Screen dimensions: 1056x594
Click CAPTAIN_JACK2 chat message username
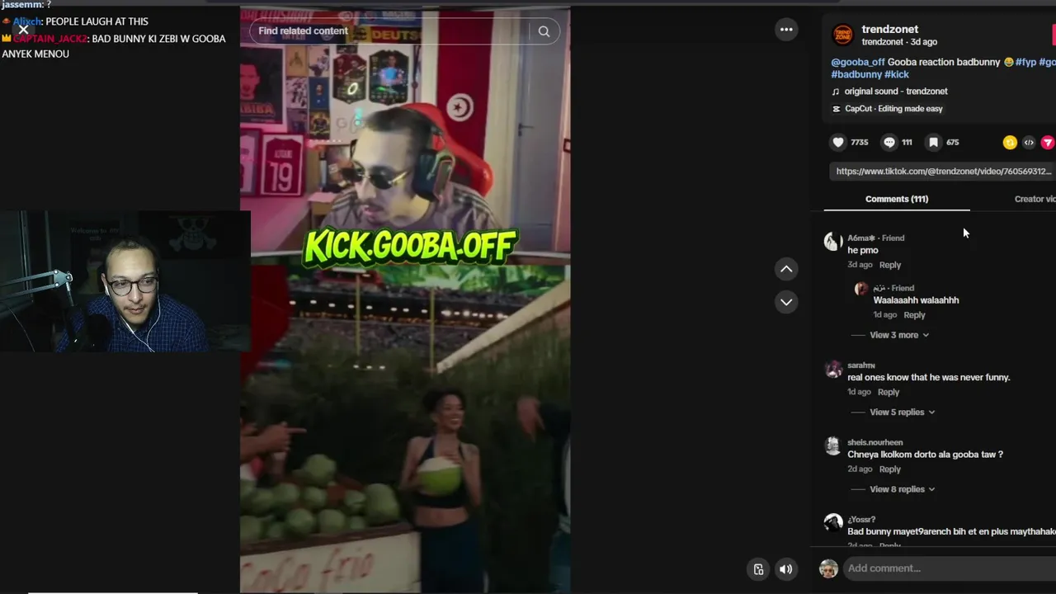[x=50, y=39]
